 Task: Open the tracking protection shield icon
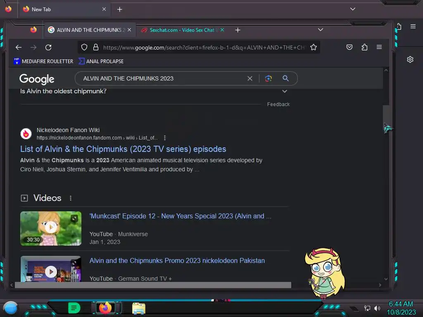tap(84, 47)
